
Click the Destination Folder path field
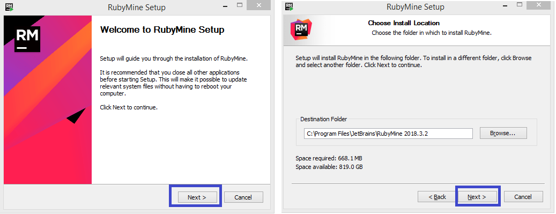[x=388, y=134]
